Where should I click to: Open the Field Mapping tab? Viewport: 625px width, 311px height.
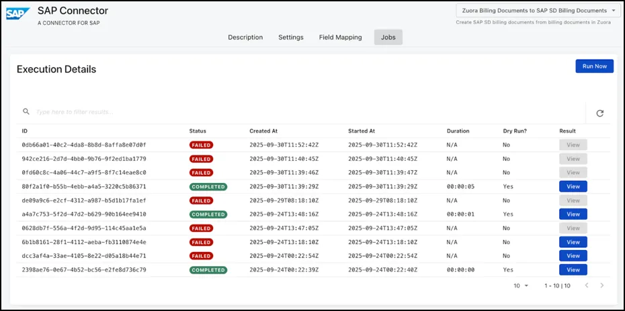tap(341, 38)
